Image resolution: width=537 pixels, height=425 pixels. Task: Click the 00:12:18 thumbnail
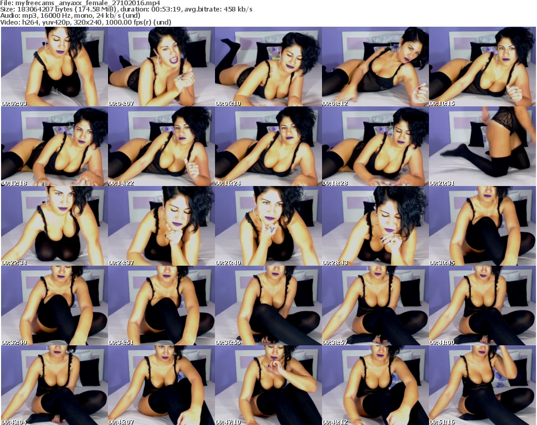(x=54, y=146)
